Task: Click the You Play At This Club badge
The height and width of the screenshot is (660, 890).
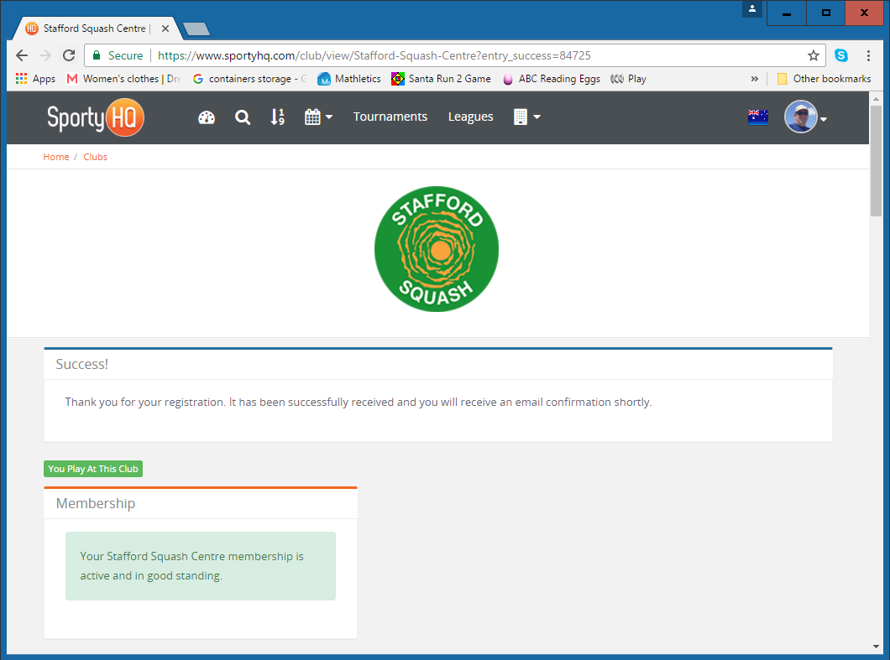Action: coord(93,469)
